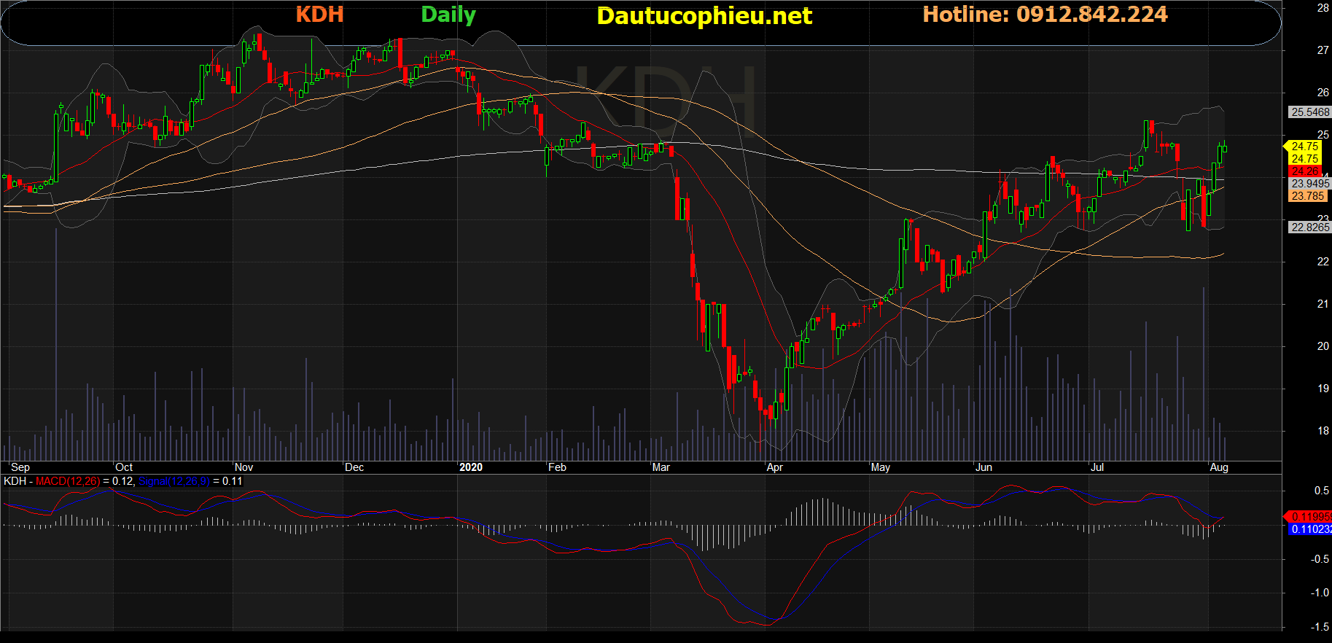This screenshot has width=1332, height=643.
Task: Click the -1.5 level on MACD axis
Action: click(x=1320, y=627)
